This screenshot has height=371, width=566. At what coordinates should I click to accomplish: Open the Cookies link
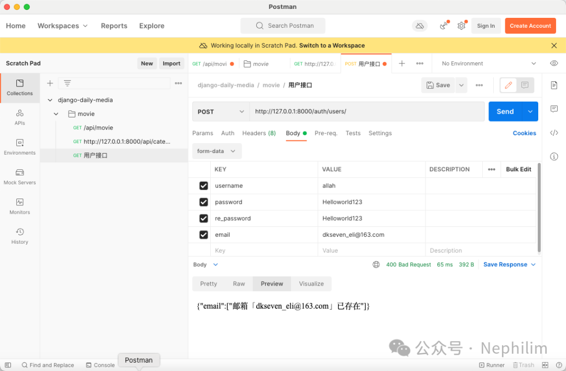coord(524,133)
